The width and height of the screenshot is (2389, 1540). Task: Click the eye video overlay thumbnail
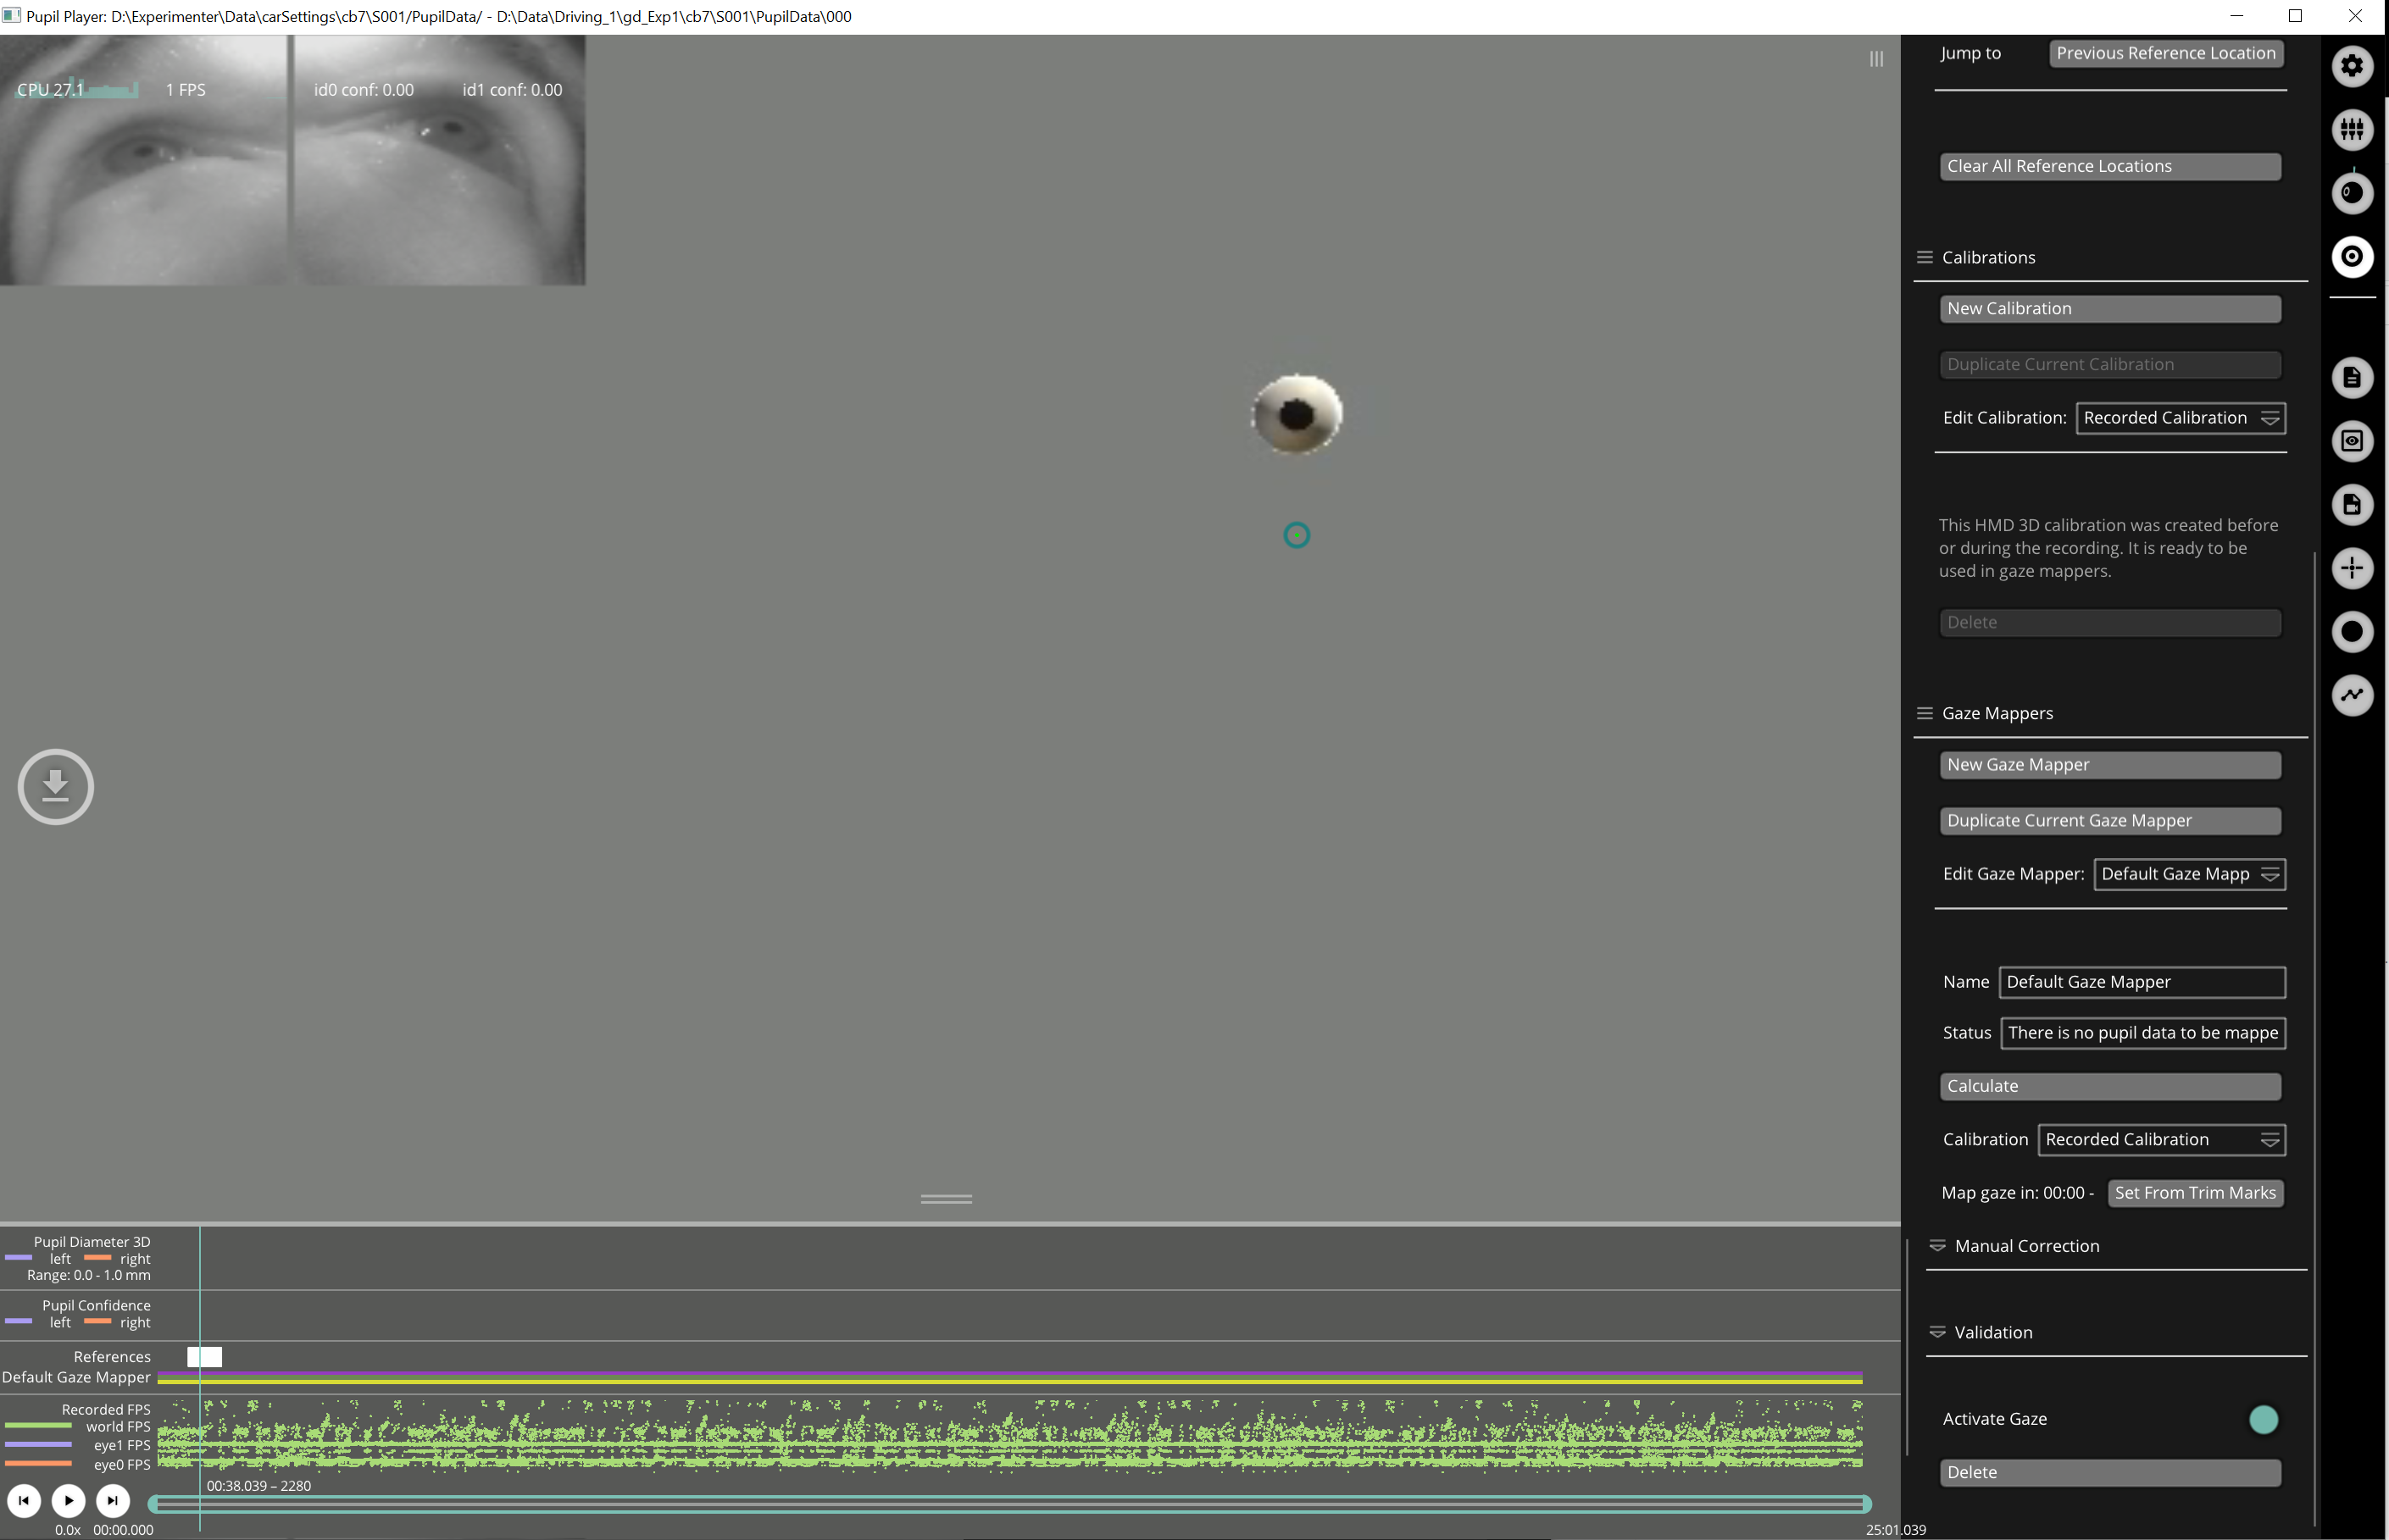[x=292, y=160]
